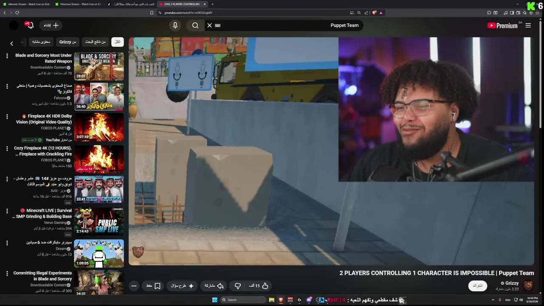Open the account avatar menu
The width and height of the screenshot is (544, 306).
click(14, 25)
